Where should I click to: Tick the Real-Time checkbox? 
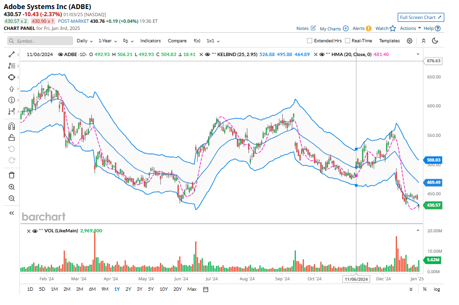[348, 41]
